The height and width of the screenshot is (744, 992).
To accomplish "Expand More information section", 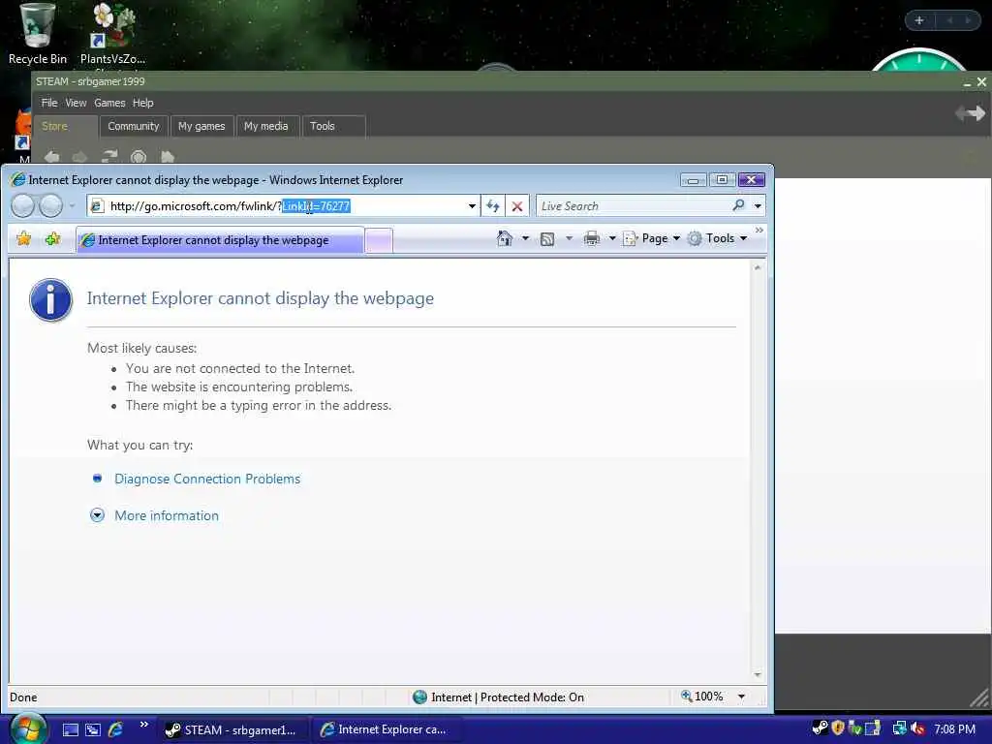I will click(167, 515).
